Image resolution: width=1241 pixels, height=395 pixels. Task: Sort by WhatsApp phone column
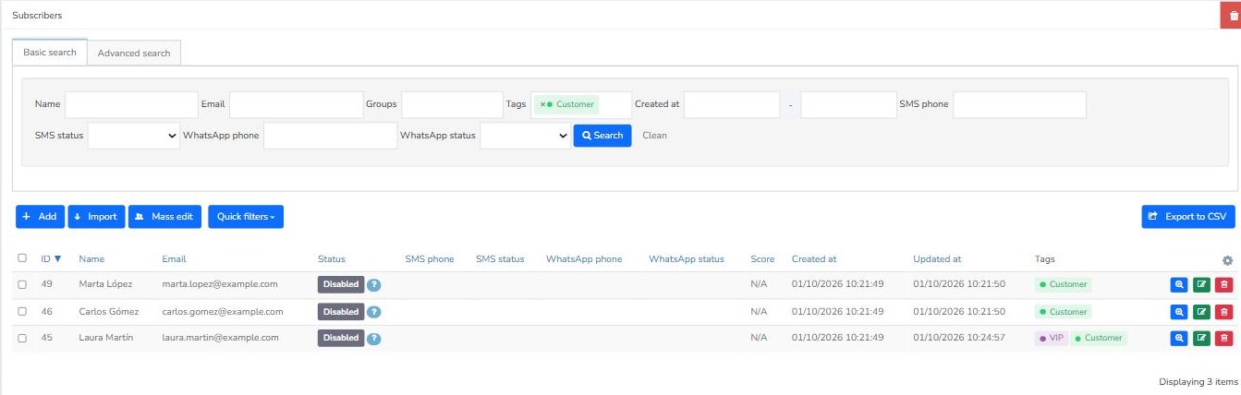584,259
